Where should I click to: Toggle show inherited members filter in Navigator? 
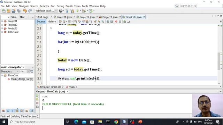coord(3,111)
